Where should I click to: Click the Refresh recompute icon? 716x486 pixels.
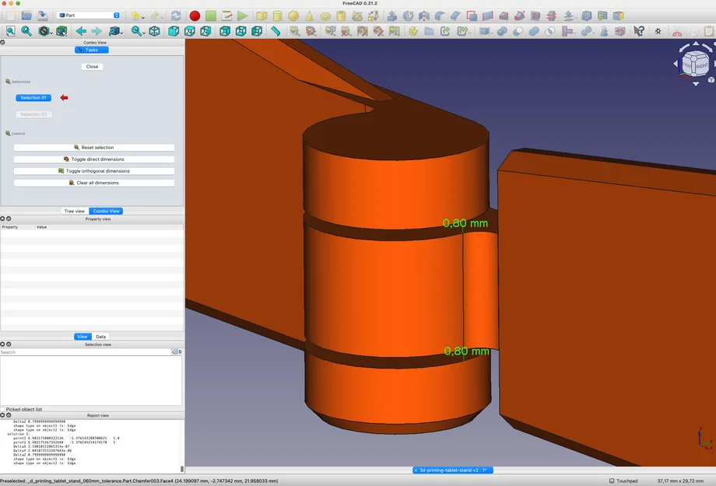click(176, 16)
